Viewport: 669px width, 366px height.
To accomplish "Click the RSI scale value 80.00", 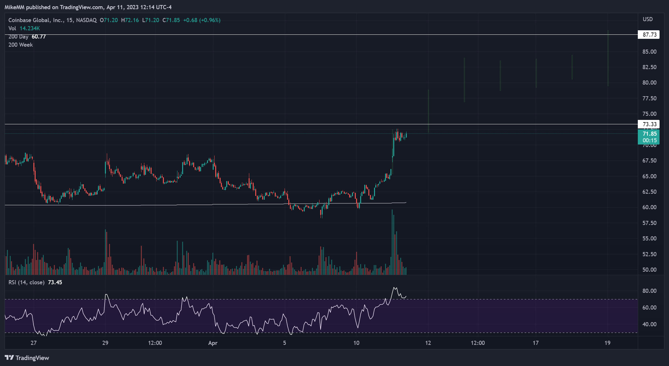I will pos(649,291).
